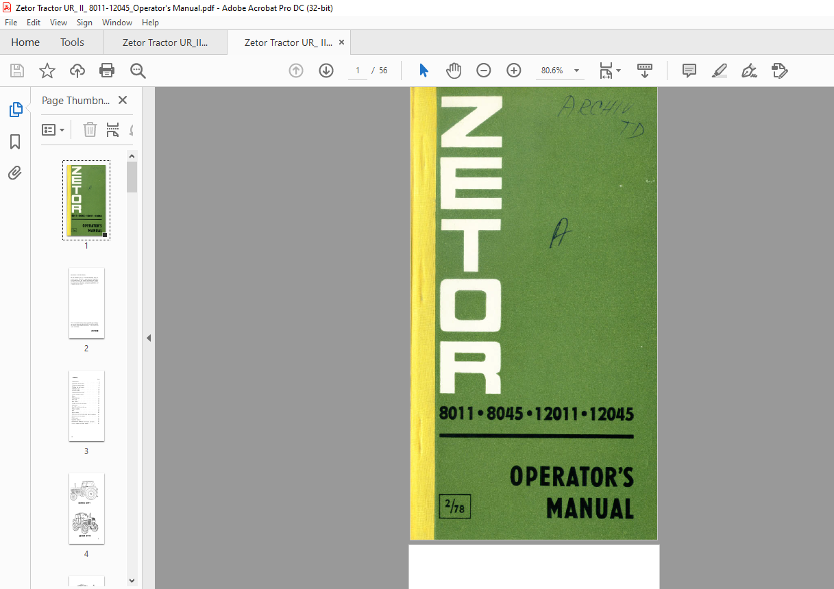Zoom out with the minus icon
Image resolution: width=834 pixels, height=589 pixels.
484,71
